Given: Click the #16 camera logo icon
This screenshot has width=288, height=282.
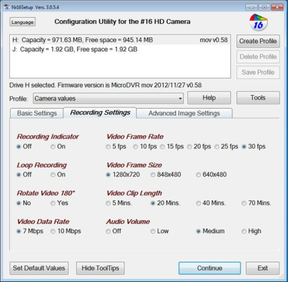Looking at the screenshot, I should click(x=259, y=23).
